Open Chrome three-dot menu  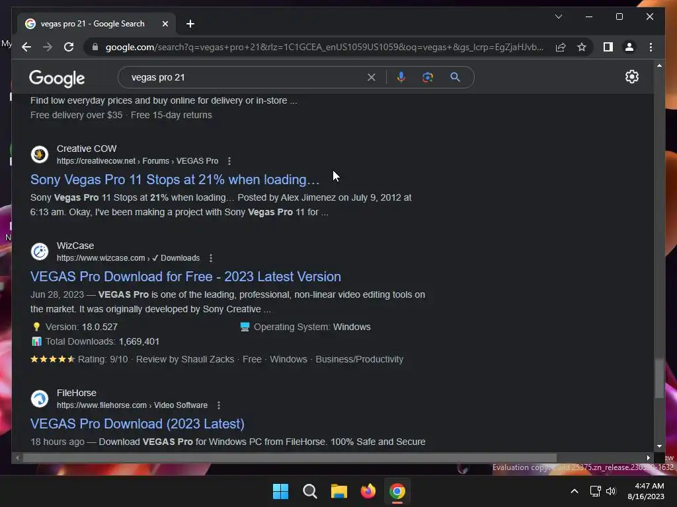[651, 47]
